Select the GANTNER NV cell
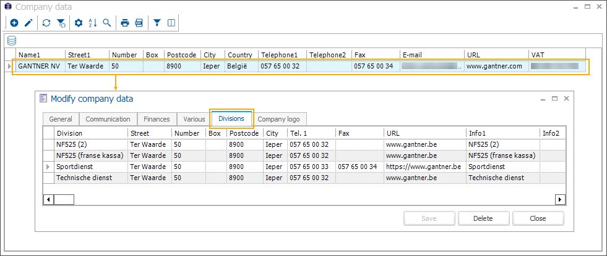 click(x=40, y=66)
